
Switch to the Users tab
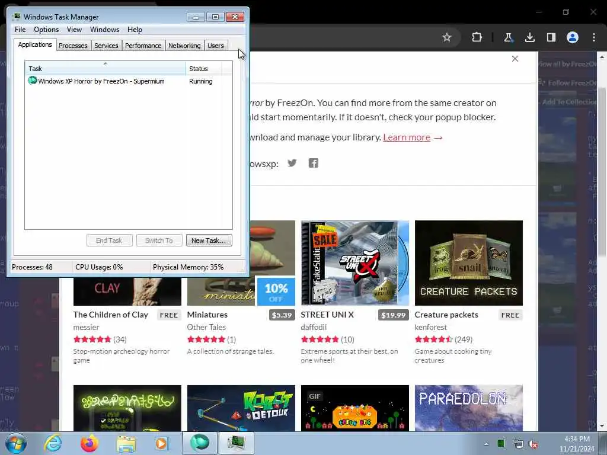click(x=216, y=46)
